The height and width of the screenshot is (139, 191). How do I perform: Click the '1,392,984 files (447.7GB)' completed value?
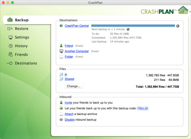click(x=126, y=38)
